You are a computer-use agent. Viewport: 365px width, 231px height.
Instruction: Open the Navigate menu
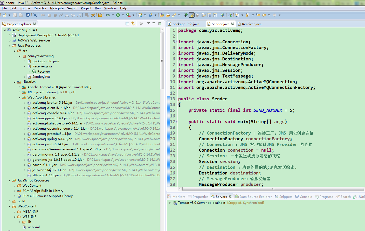(57, 8)
